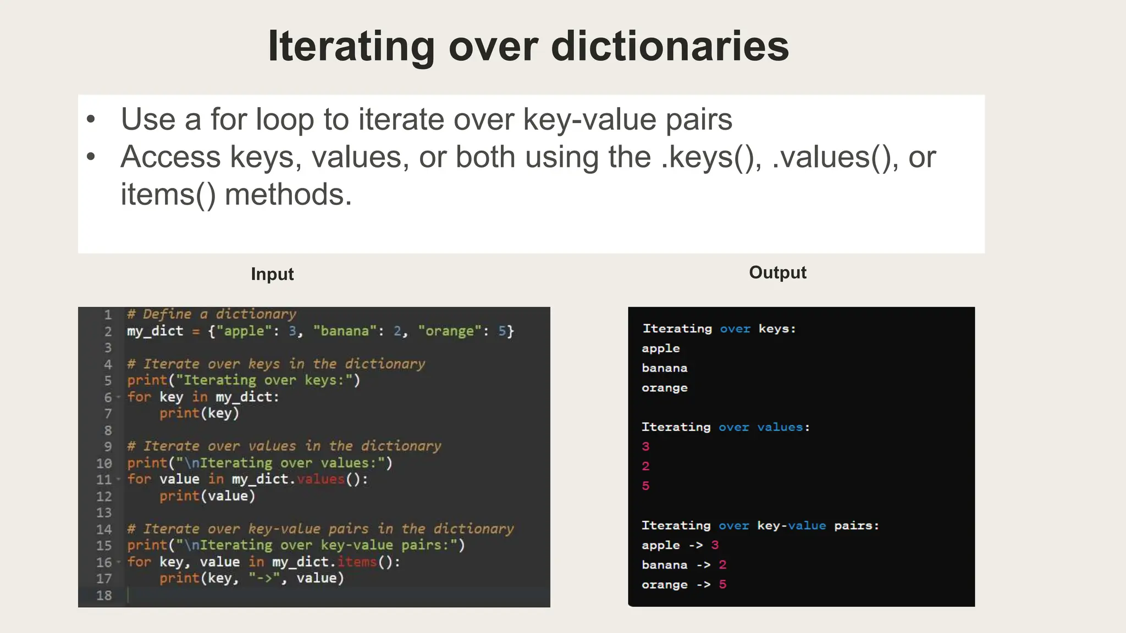This screenshot has width=1126, height=633.
Task: Click 'Iterating over values:' output heading
Action: click(725, 427)
